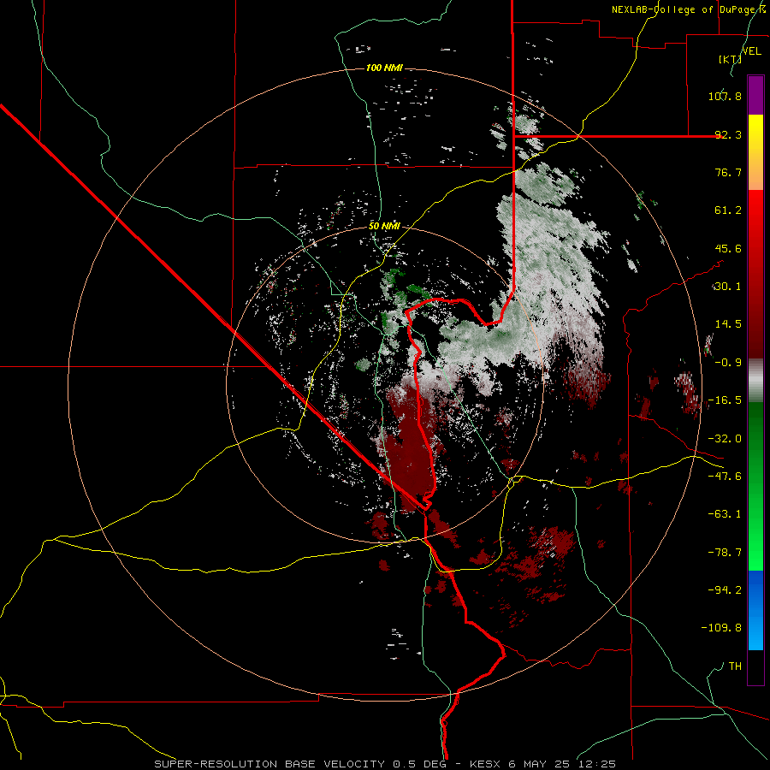Select the 45.6 legend value
Image resolution: width=770 pixels, height=770 pixels.
click(728, 248)
